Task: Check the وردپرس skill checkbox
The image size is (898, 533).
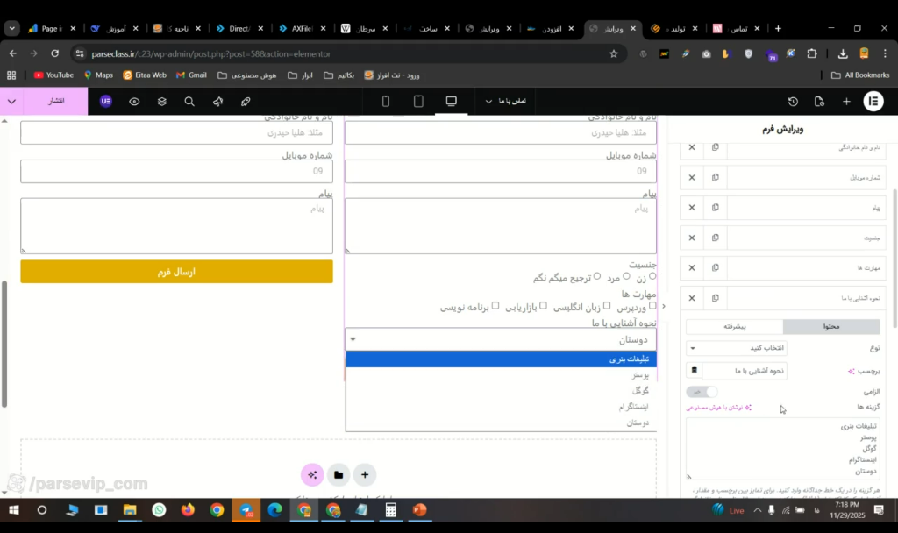Action: tap(652, 306)
